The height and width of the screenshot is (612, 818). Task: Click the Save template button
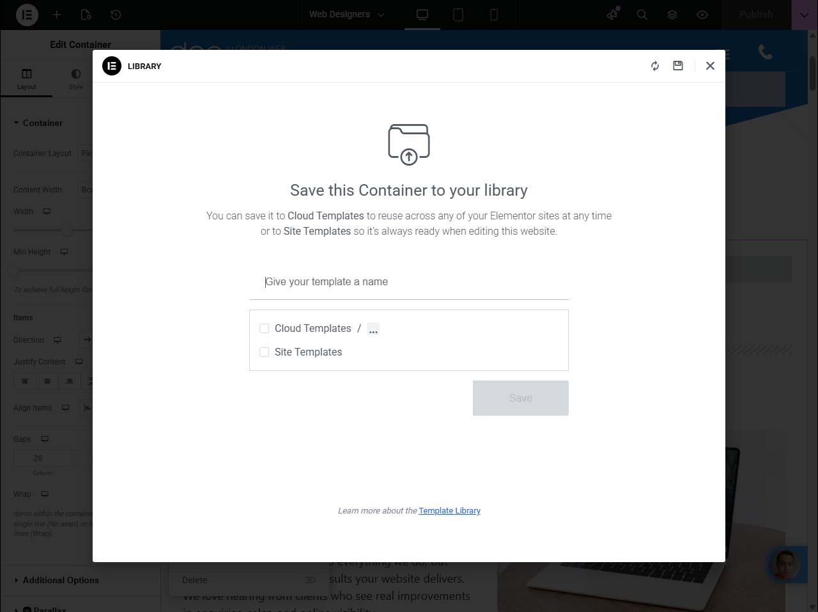[x=520, y=398]
